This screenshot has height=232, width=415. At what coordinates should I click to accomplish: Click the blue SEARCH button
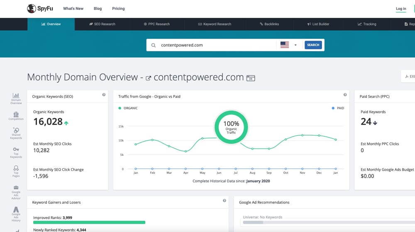[x=313, y=45]
